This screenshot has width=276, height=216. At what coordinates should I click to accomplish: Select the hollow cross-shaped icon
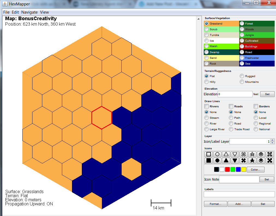point(244,154)
